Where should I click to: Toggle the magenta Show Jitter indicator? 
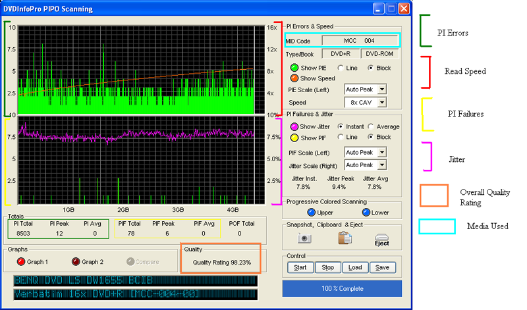(294, 126)
